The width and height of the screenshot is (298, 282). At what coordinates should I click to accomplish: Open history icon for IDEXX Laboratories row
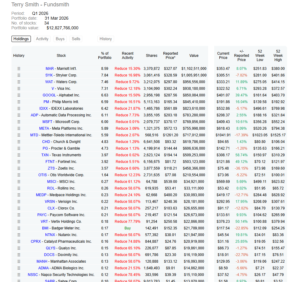tap(19, 109)
